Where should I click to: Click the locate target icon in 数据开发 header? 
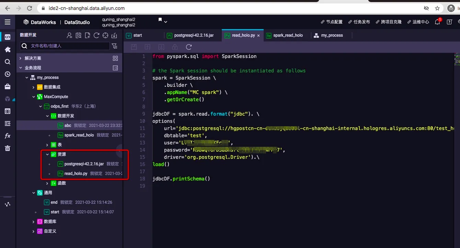(x=105, y=35)
